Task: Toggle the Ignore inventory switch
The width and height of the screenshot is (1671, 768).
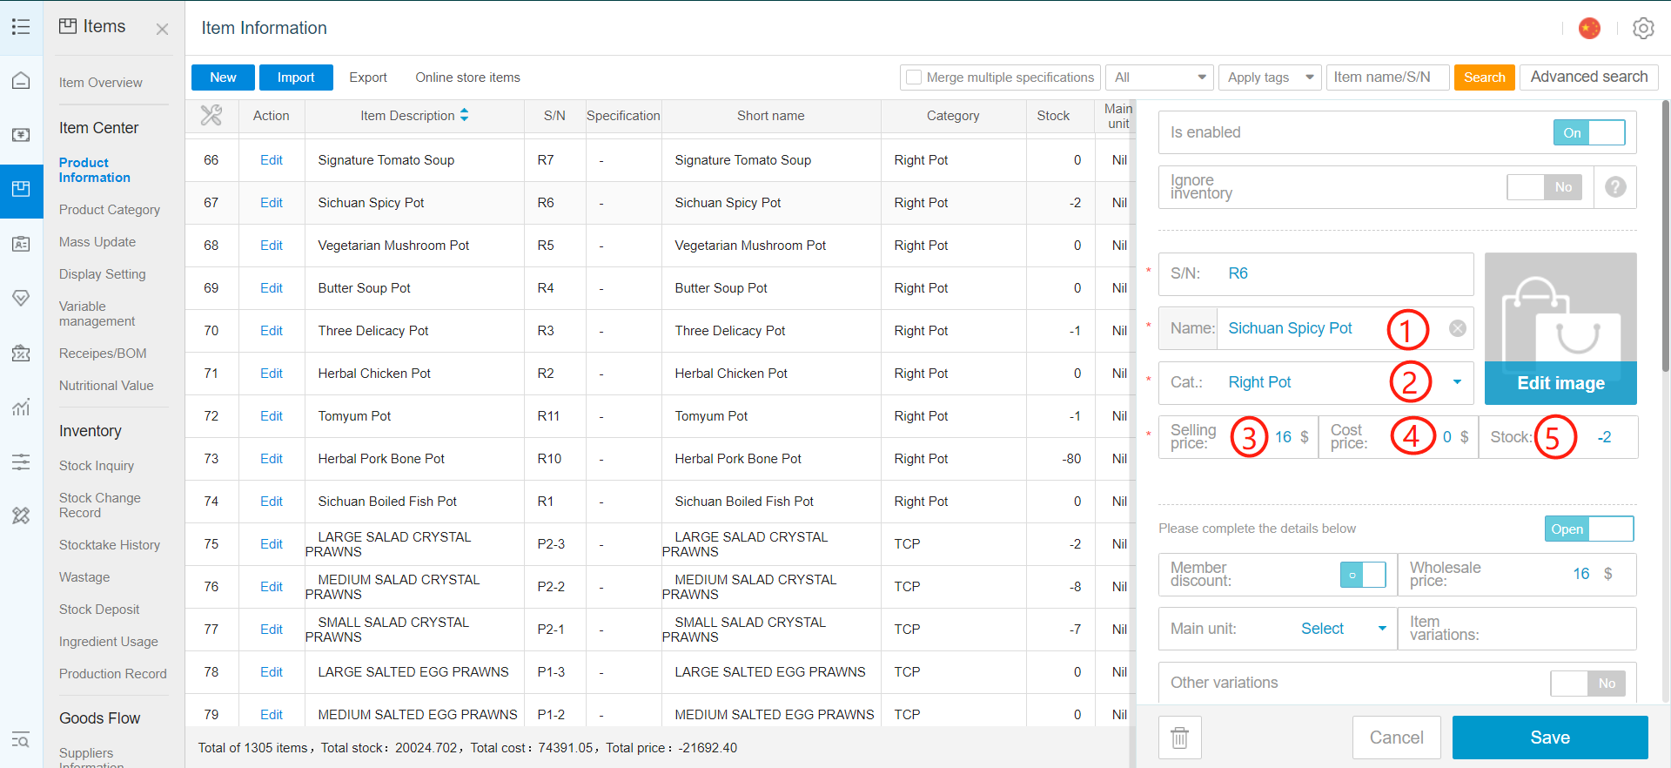Action: coord(1545,187)
